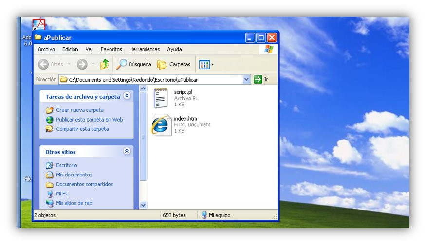
Task: Click the views grid icon
Action: [204, 65]
